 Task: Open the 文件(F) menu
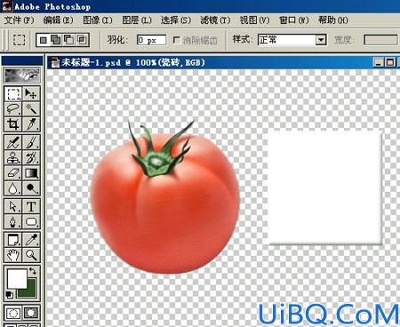point(19,20)
